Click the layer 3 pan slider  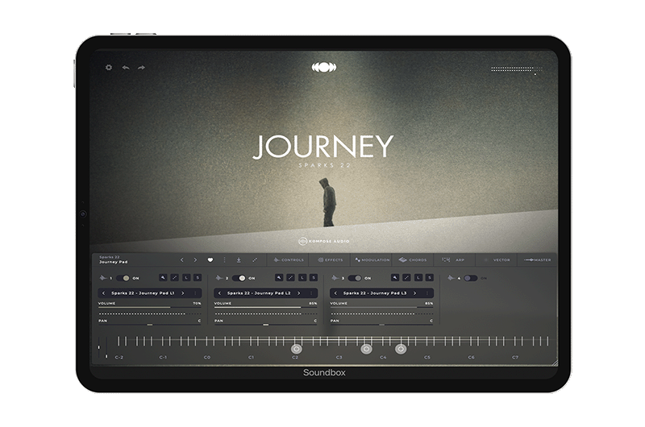click(381, 325)
